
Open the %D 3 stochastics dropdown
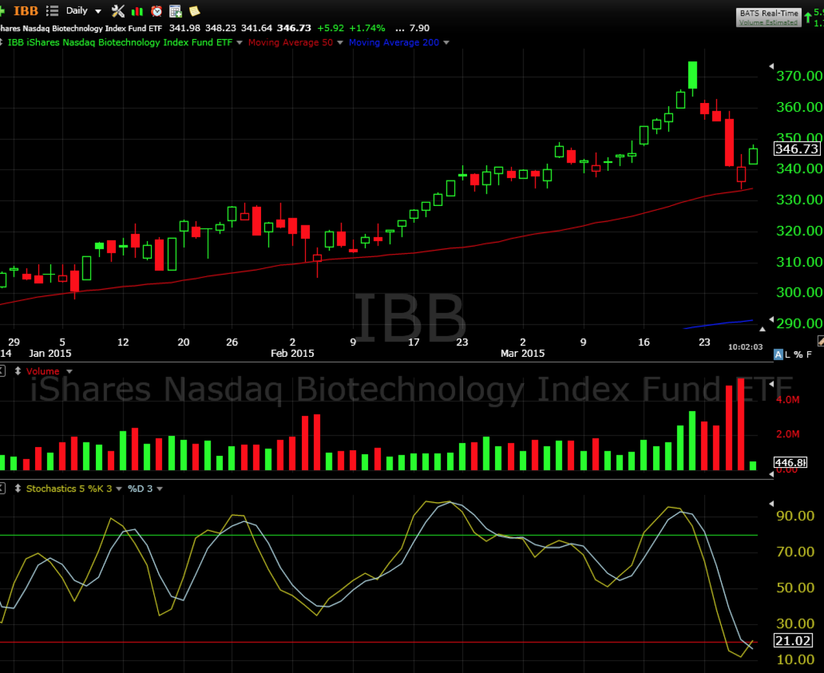point(160,489)
